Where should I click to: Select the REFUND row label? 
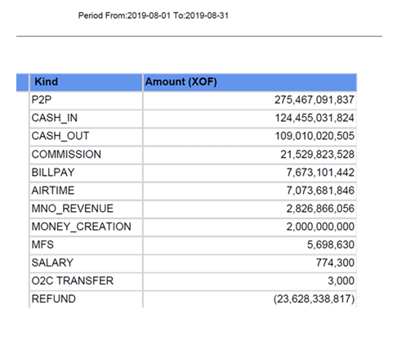pyautogui.click(x=86, y=299)
